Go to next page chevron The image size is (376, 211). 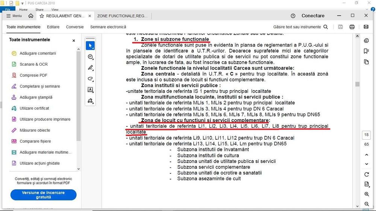point(366,164)
